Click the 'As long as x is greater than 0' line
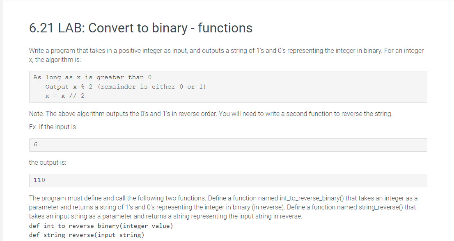The height and width of the screenshot is (241, 454). 92,77
